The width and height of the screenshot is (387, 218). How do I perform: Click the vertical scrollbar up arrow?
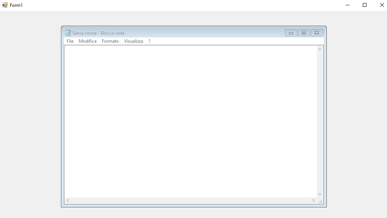[x=320, y=49]
